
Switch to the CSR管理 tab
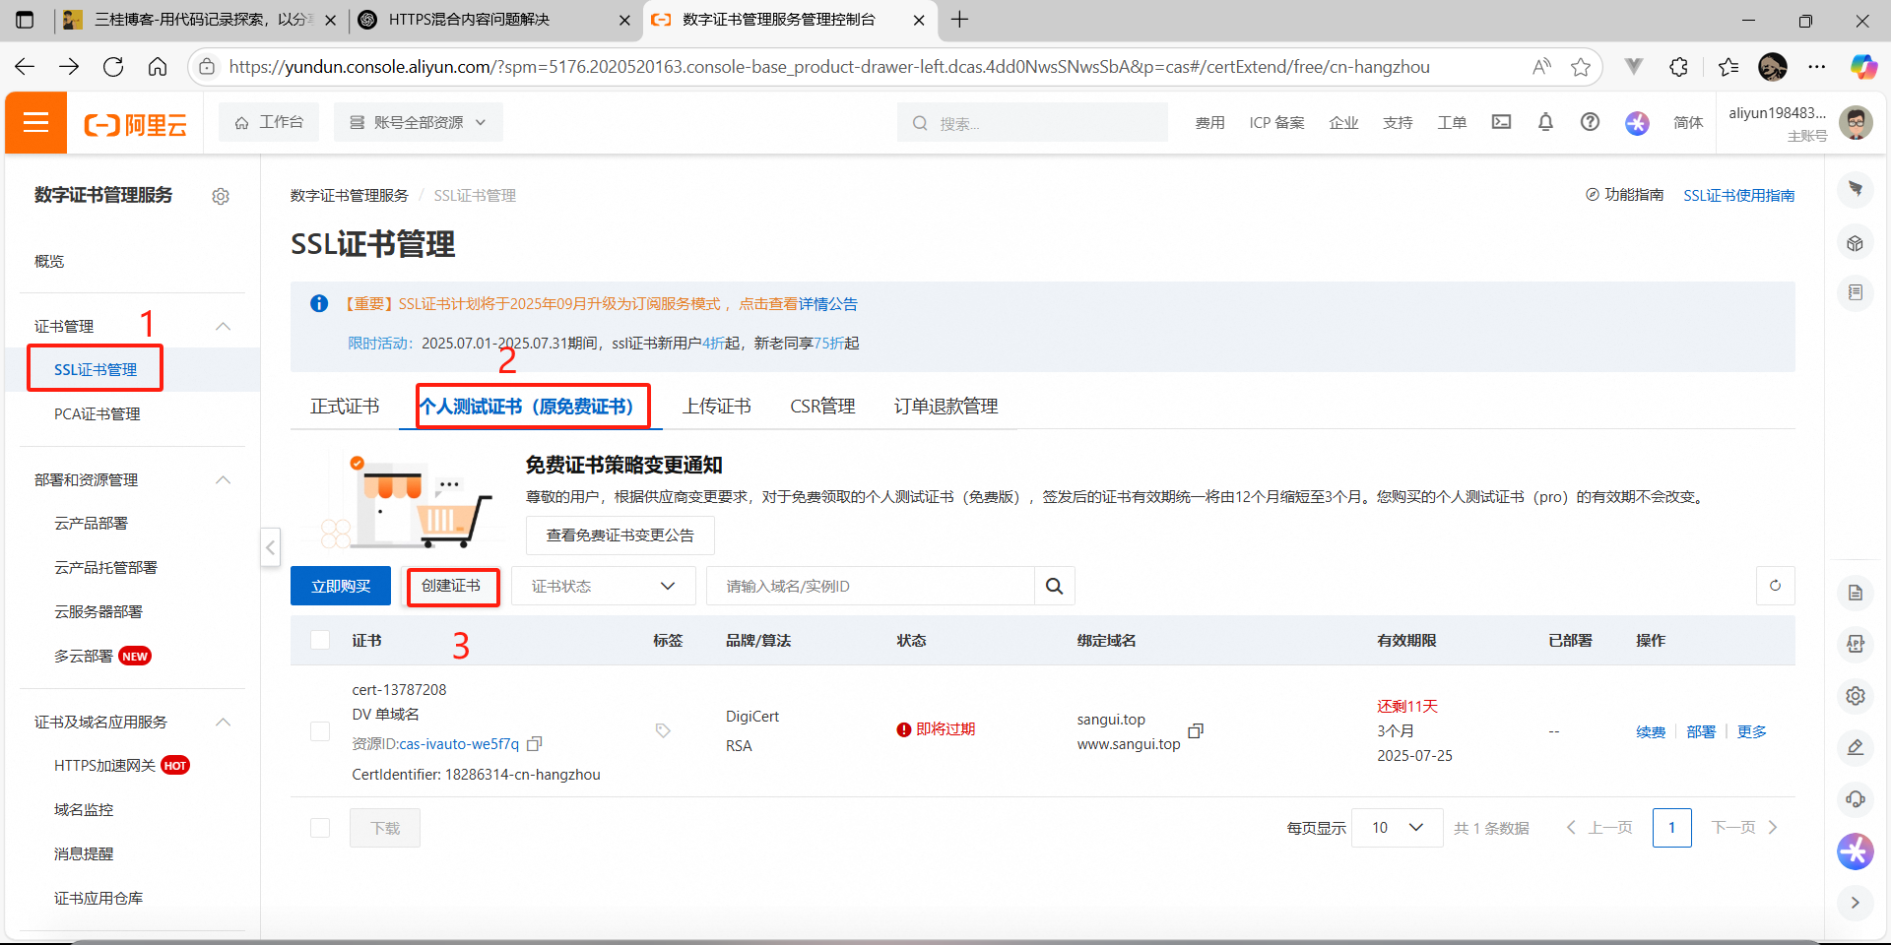[822, 407]
